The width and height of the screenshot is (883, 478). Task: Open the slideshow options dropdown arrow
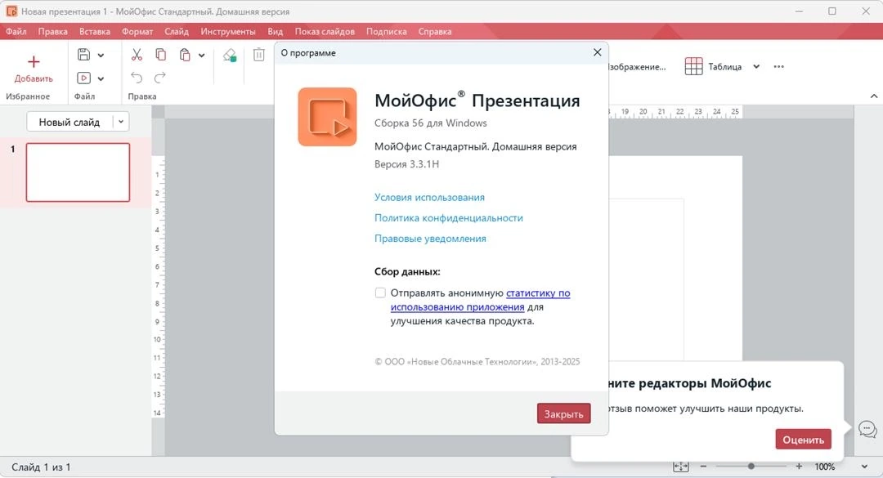(x=101, y=78)
